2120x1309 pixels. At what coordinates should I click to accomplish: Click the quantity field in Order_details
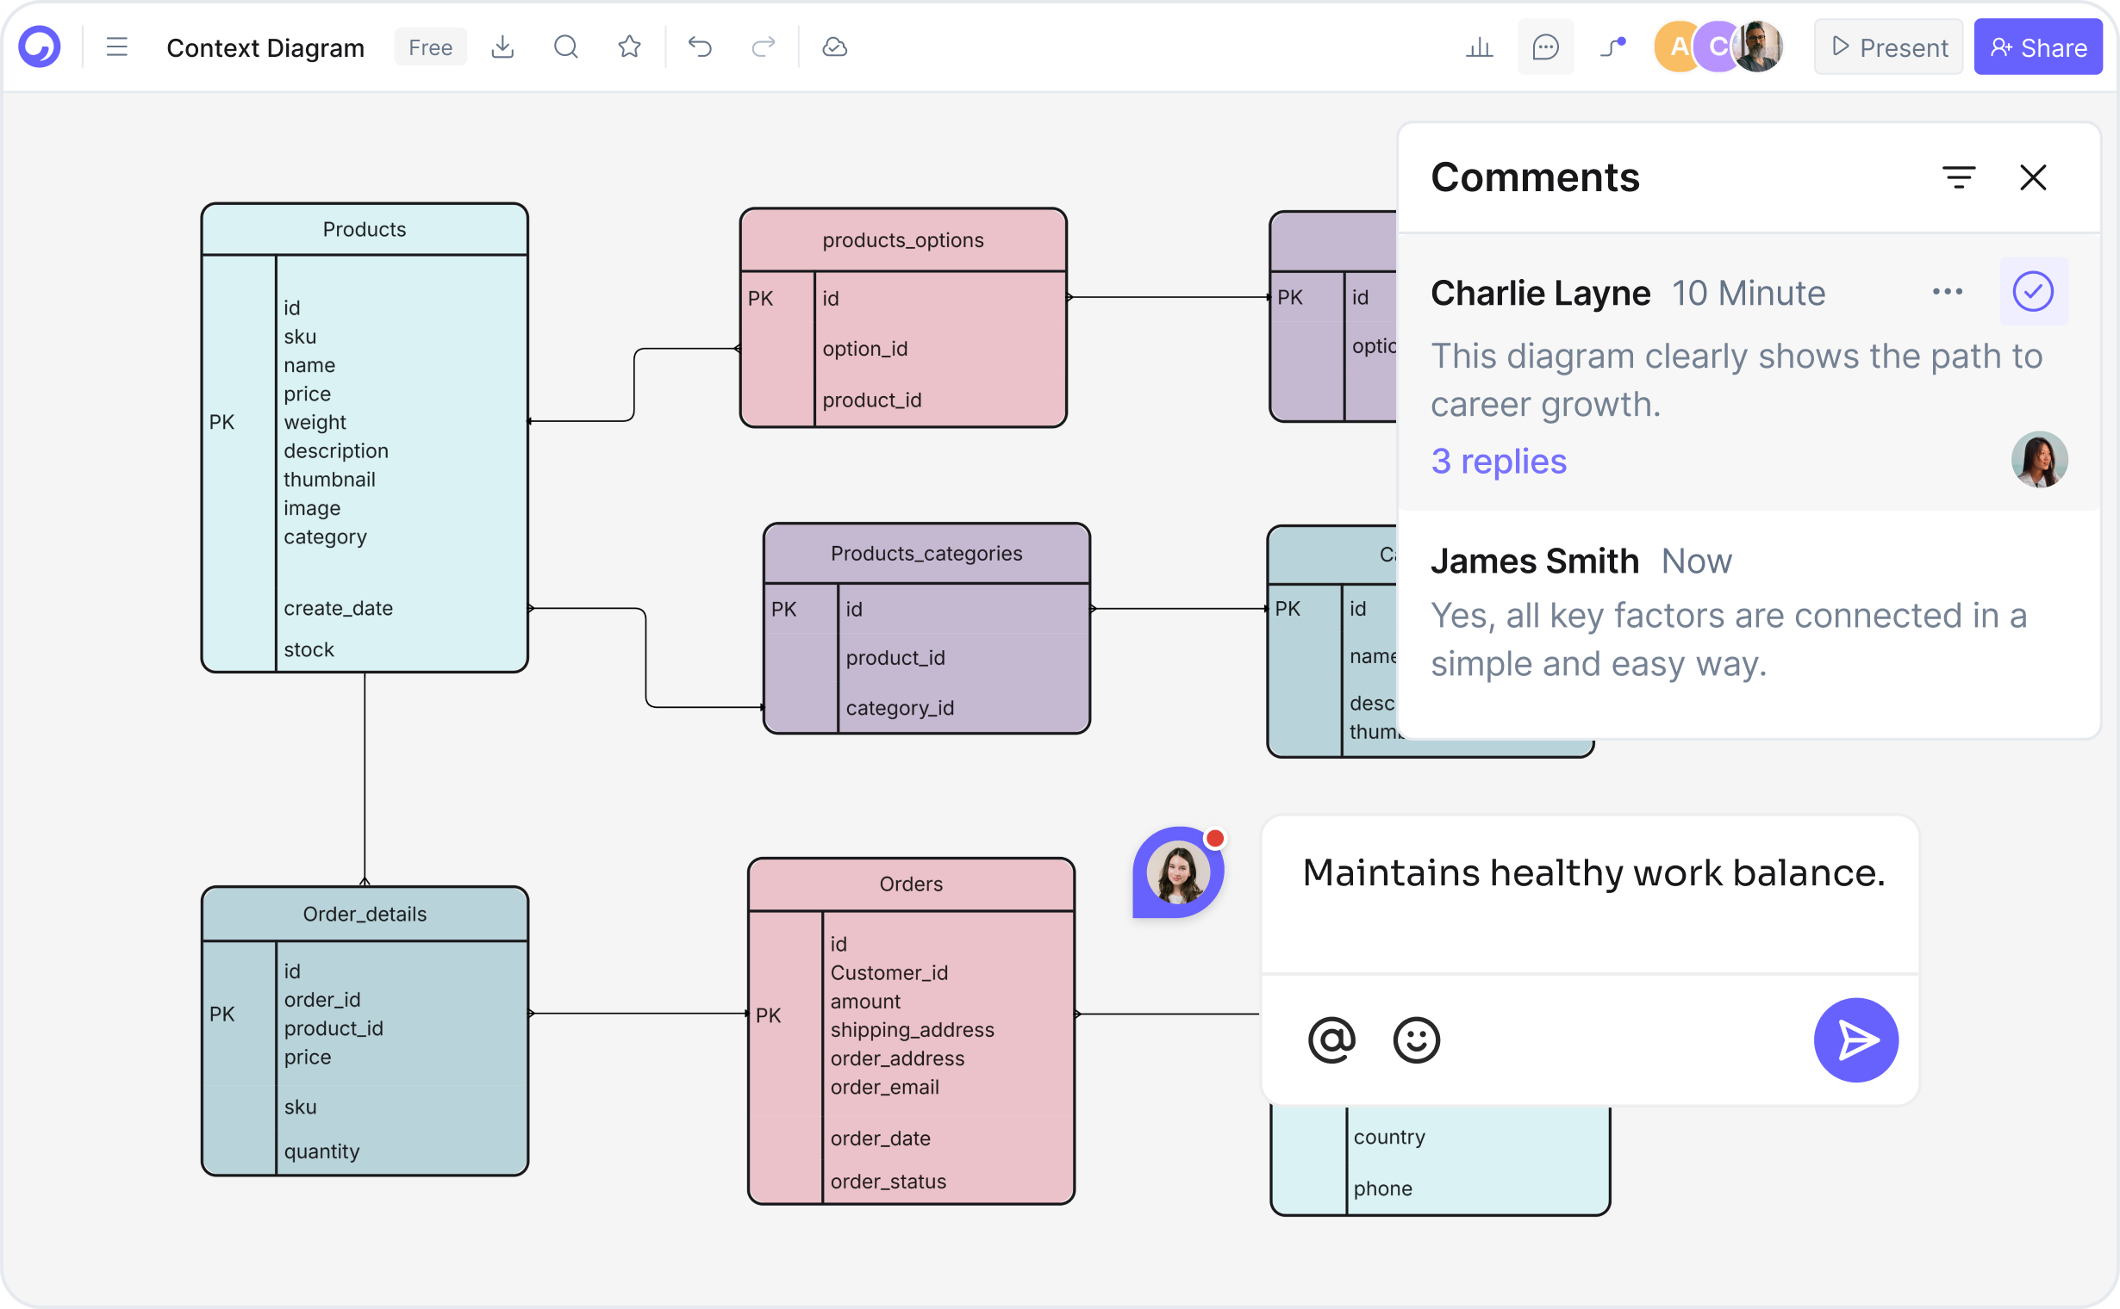(321, 1151)
